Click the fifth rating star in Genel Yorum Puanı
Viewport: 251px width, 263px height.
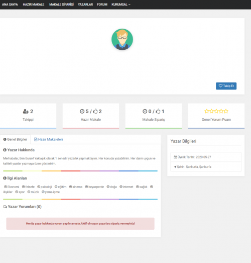click(x=226, y=111)
